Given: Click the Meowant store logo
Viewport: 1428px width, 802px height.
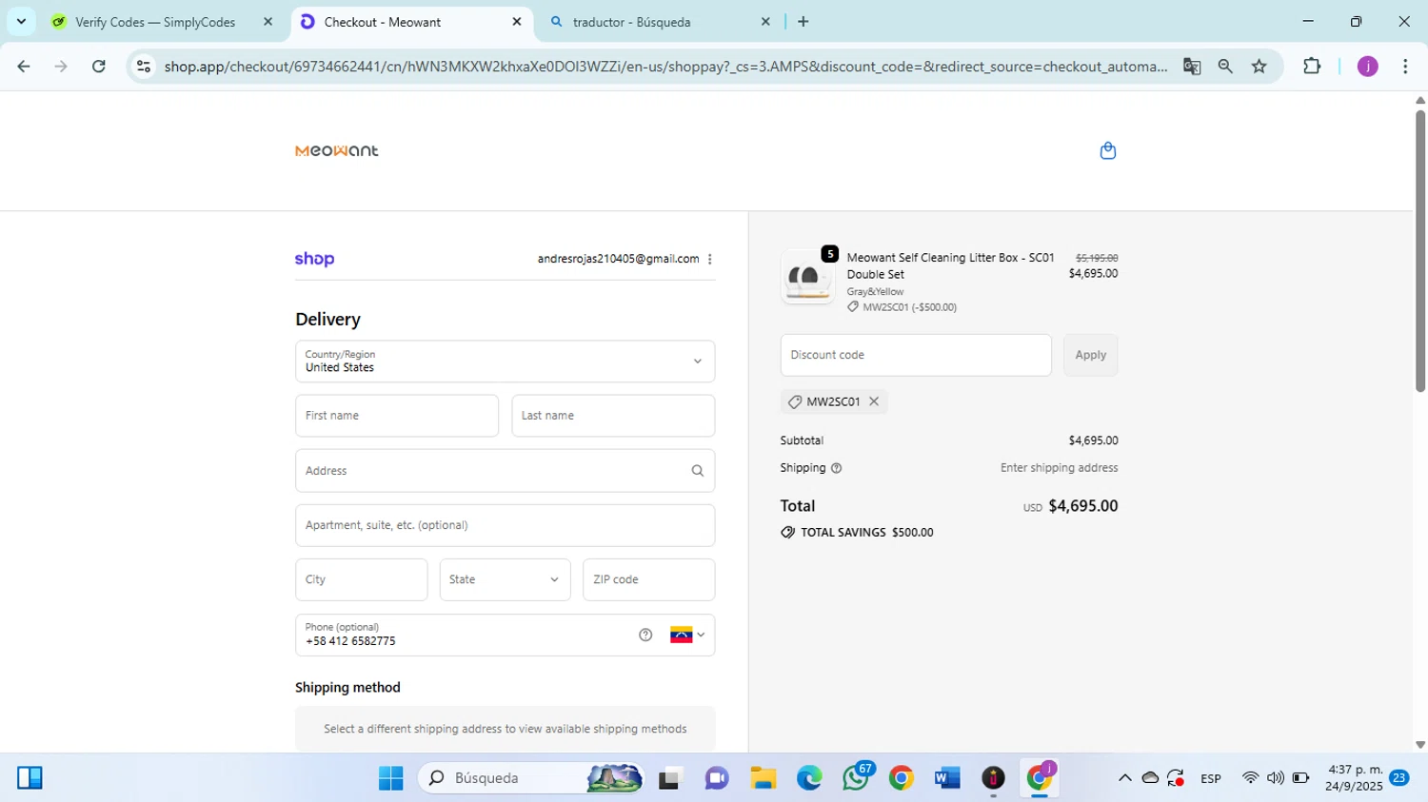Looking at the screenshot, I should [x=337, y=150].
